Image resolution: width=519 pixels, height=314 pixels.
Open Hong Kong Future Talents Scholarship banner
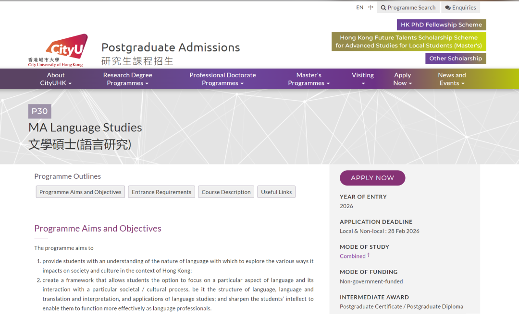tap(408, 42)
